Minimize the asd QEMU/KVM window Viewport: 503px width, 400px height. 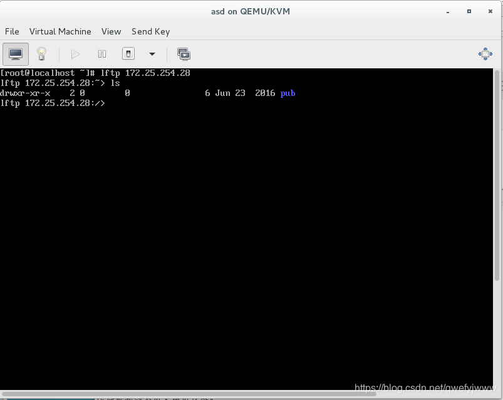pos(448,12)
